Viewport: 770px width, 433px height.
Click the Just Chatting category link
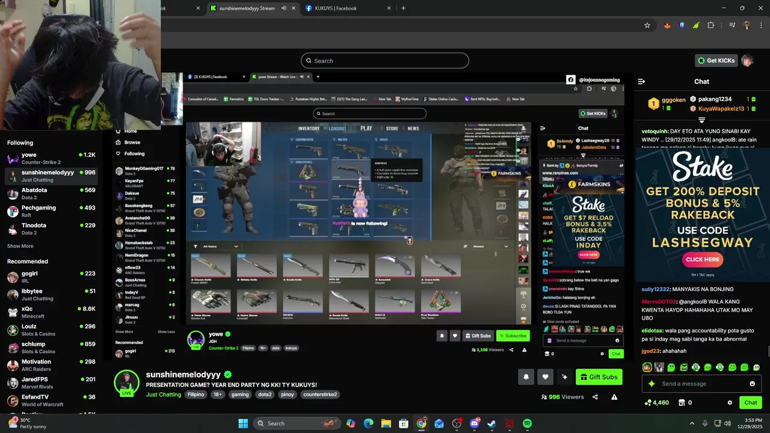point(164,395)
